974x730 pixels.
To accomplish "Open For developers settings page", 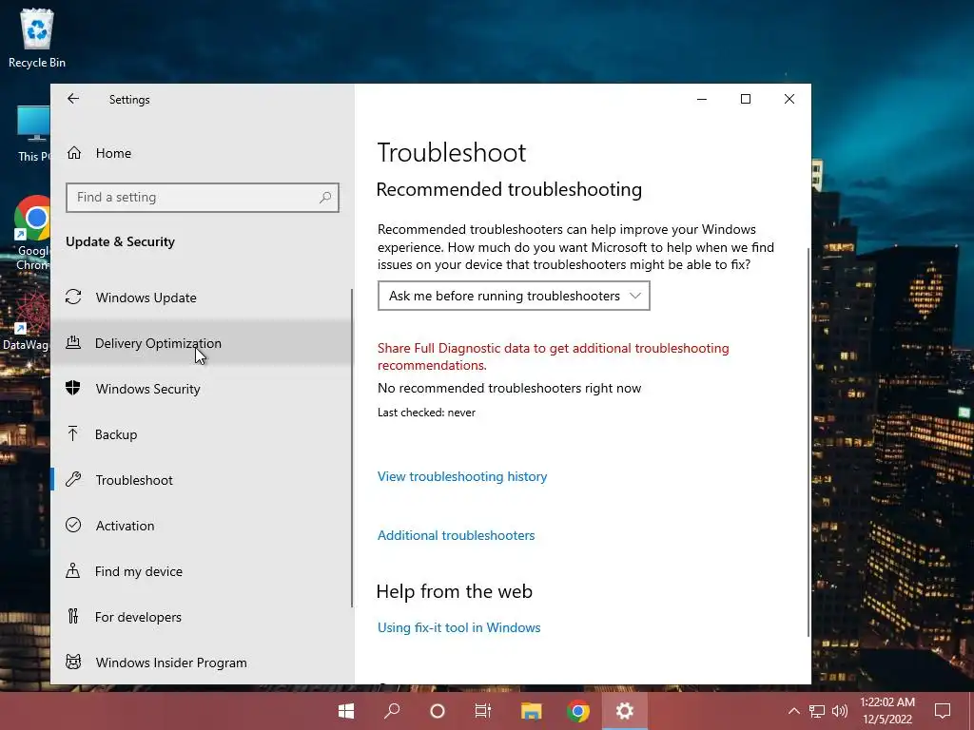I will 202,617.
